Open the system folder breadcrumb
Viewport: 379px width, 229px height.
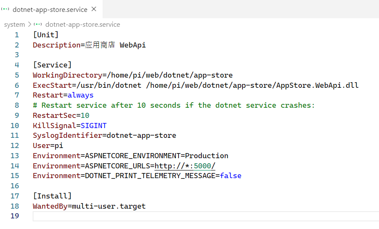click(14, 25)
